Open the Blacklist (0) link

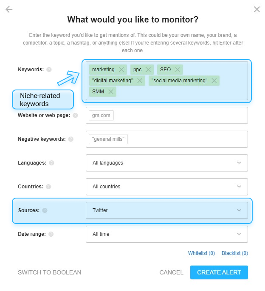235,253
